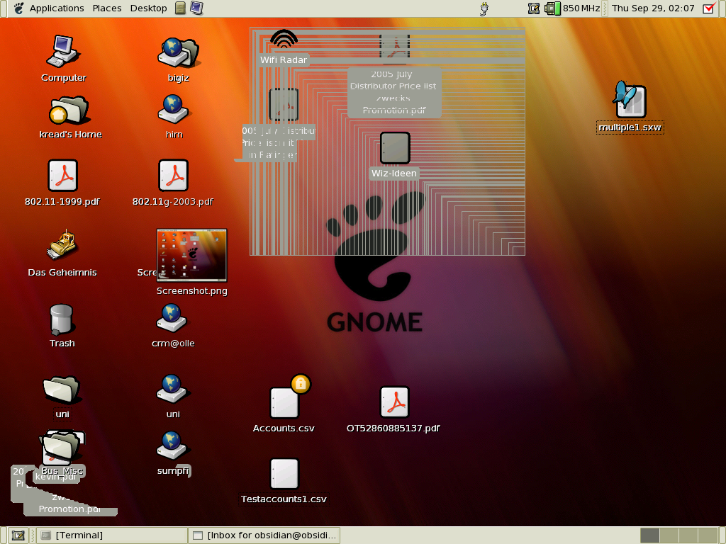The image size is (726, 544).
Task: Open the Places menu
Action: point(106,8)
